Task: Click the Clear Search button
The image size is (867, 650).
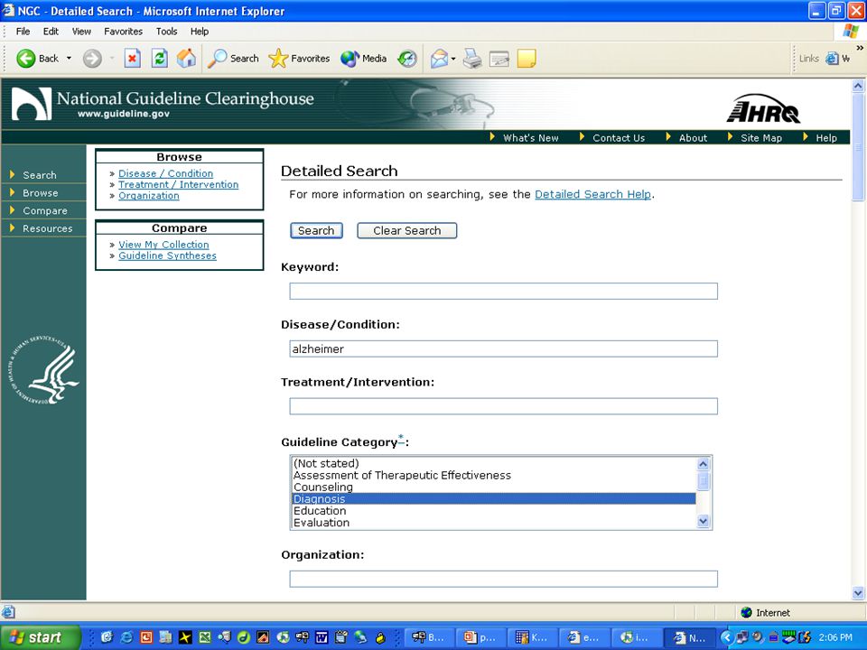Action: 407,230
